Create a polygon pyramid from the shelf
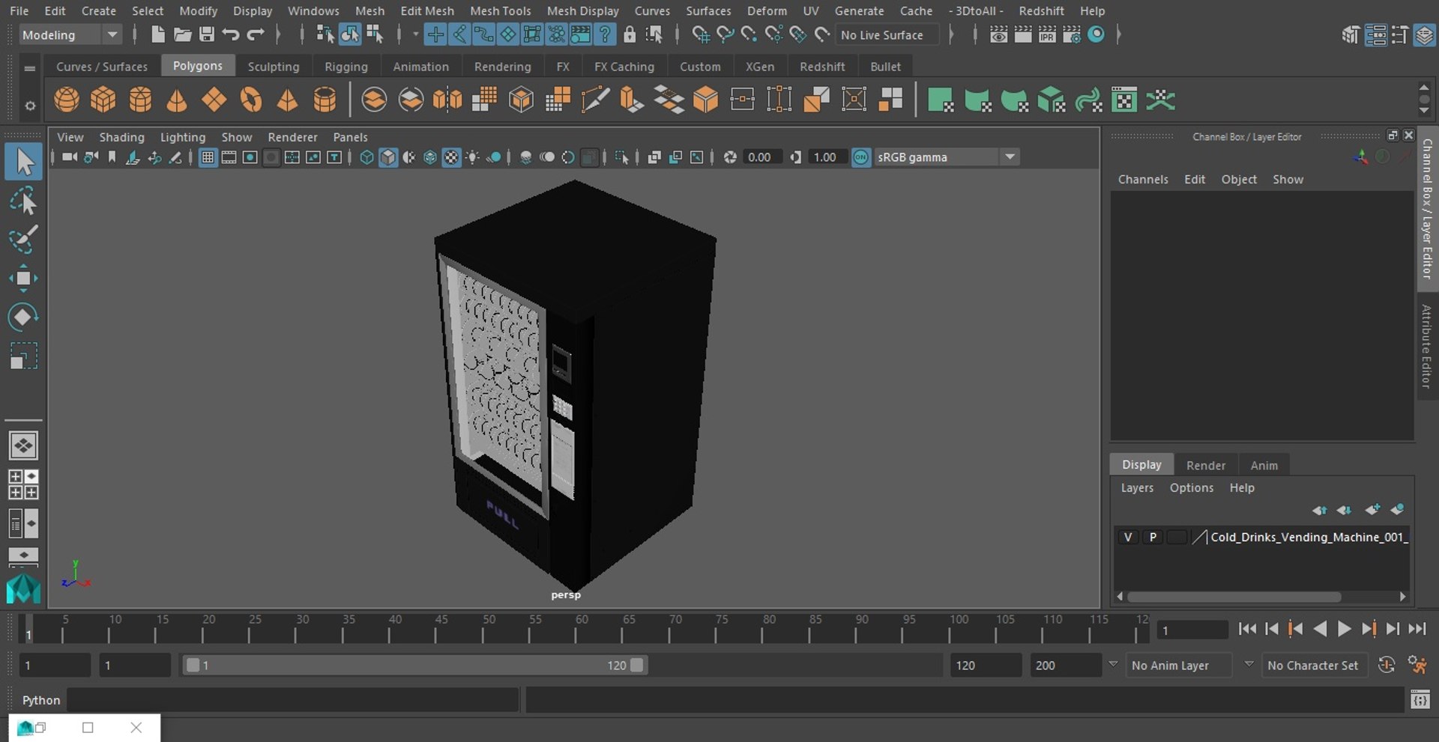 288,100
